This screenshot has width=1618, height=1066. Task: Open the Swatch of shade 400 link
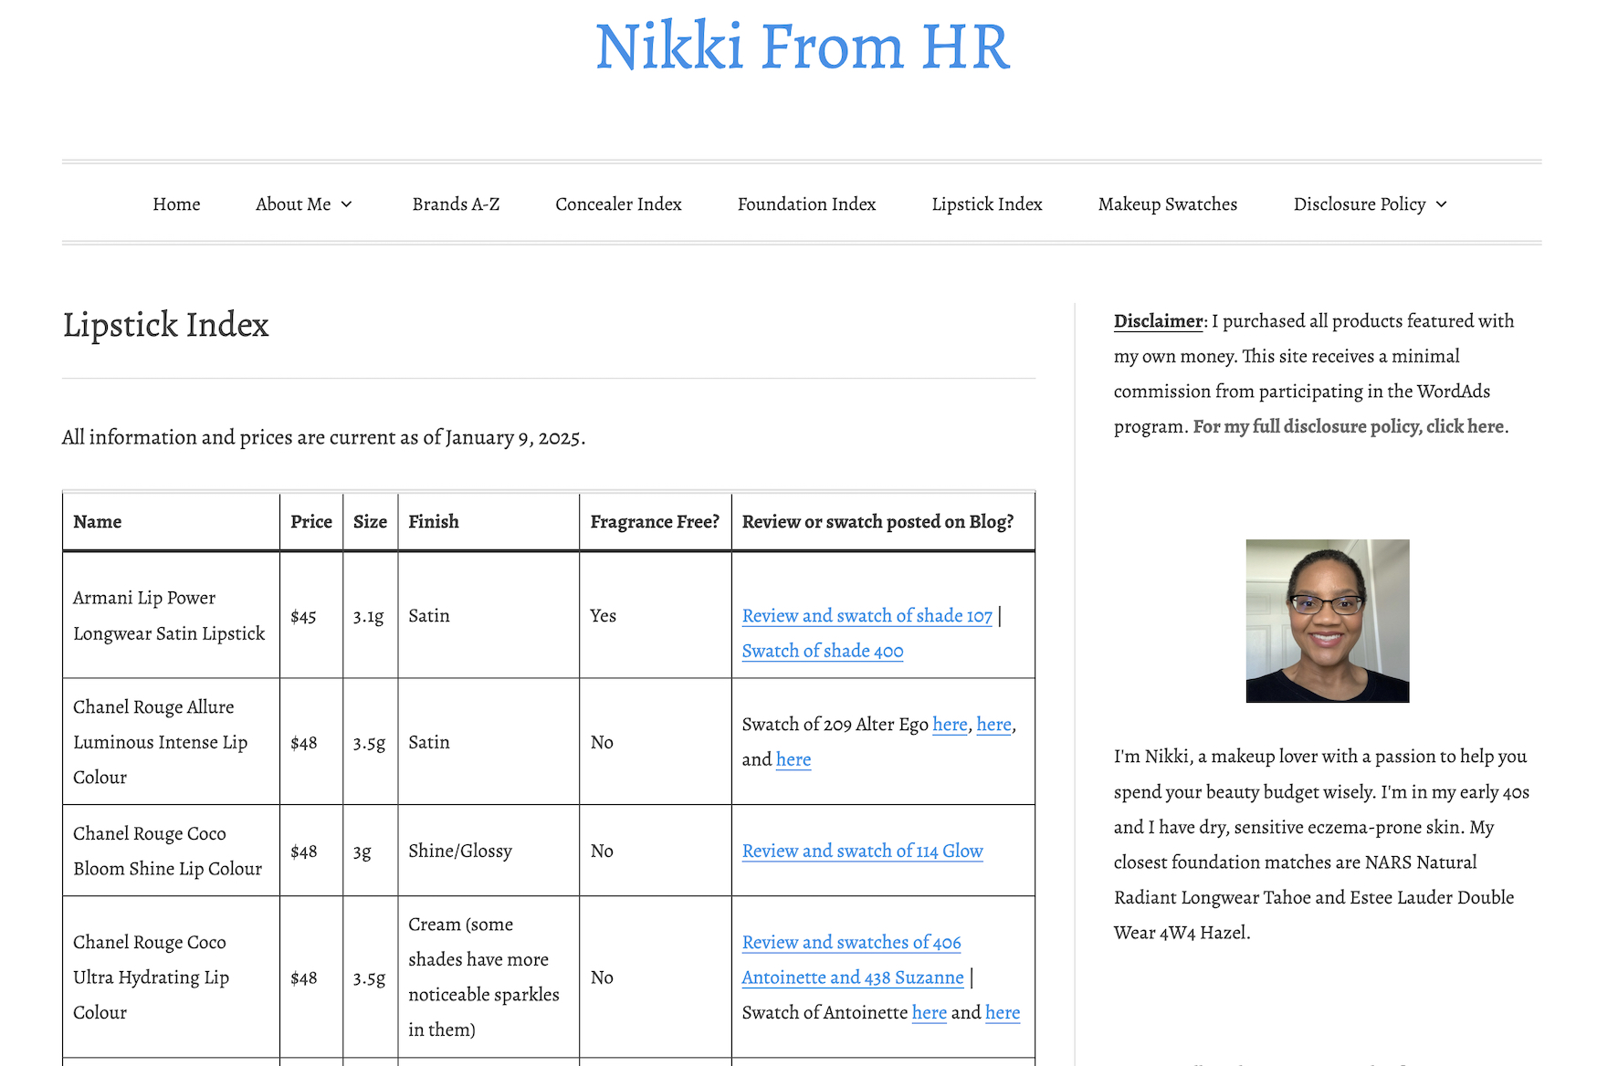822,651
